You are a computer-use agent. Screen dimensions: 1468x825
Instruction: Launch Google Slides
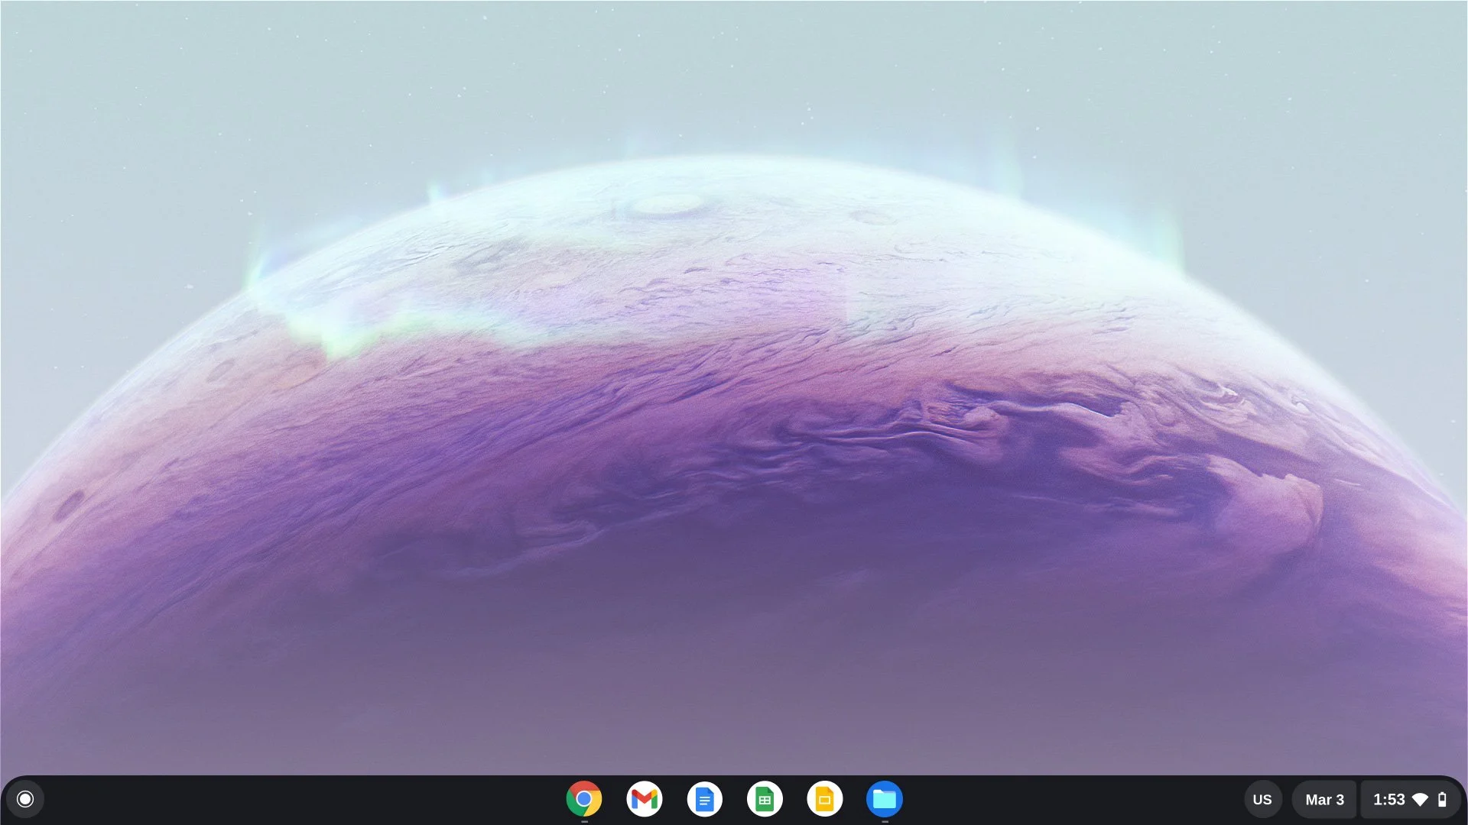point(826,799)
